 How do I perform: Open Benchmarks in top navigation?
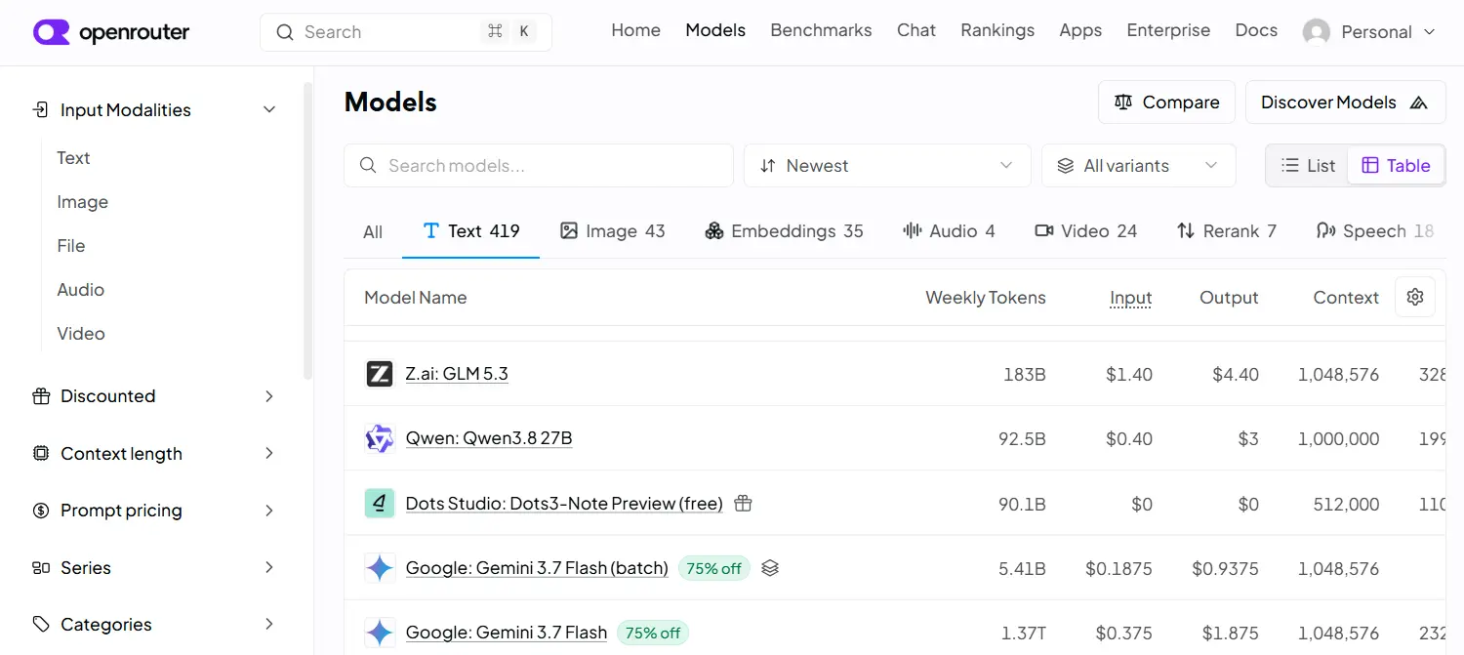coord(821,30)
